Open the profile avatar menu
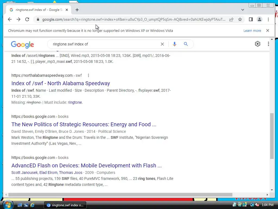The image size is (278, 209). click(259, 19)
